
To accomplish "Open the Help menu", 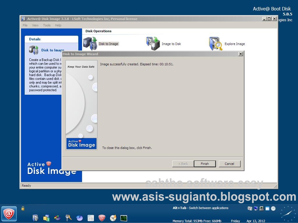I will tap(58, 25).
